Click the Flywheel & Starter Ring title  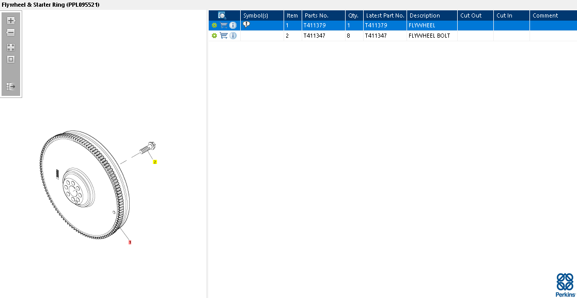(x=51, y=5)
